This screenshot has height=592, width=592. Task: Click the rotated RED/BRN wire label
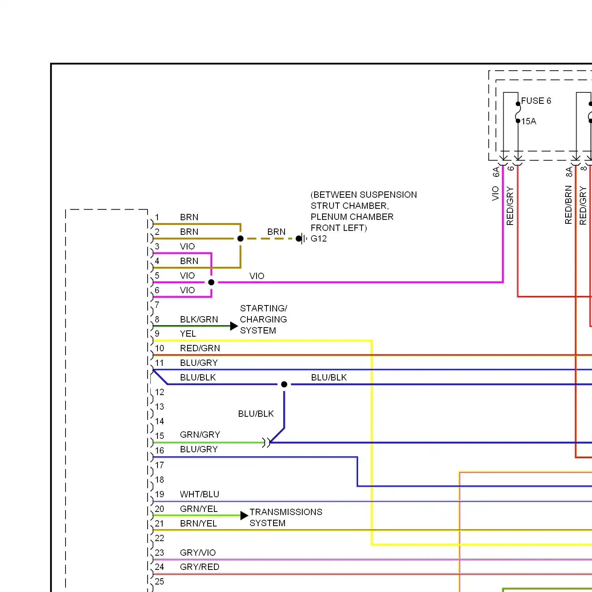pyautogui.click(x=568, y=205)
